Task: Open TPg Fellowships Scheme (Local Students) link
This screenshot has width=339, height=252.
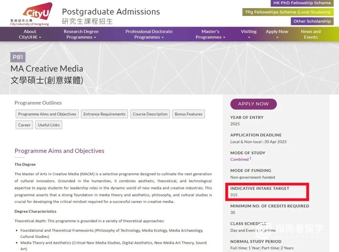Action: coord(288,12)
